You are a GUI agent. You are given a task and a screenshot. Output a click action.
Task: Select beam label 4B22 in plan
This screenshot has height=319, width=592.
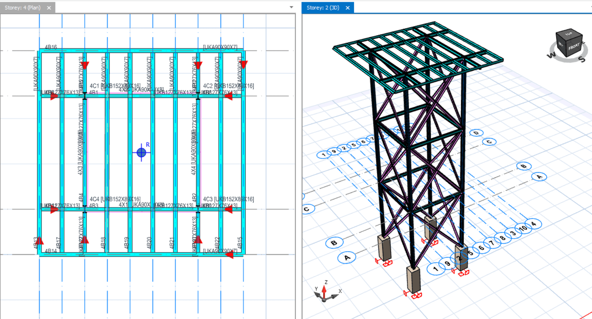[x=217, y=242]
